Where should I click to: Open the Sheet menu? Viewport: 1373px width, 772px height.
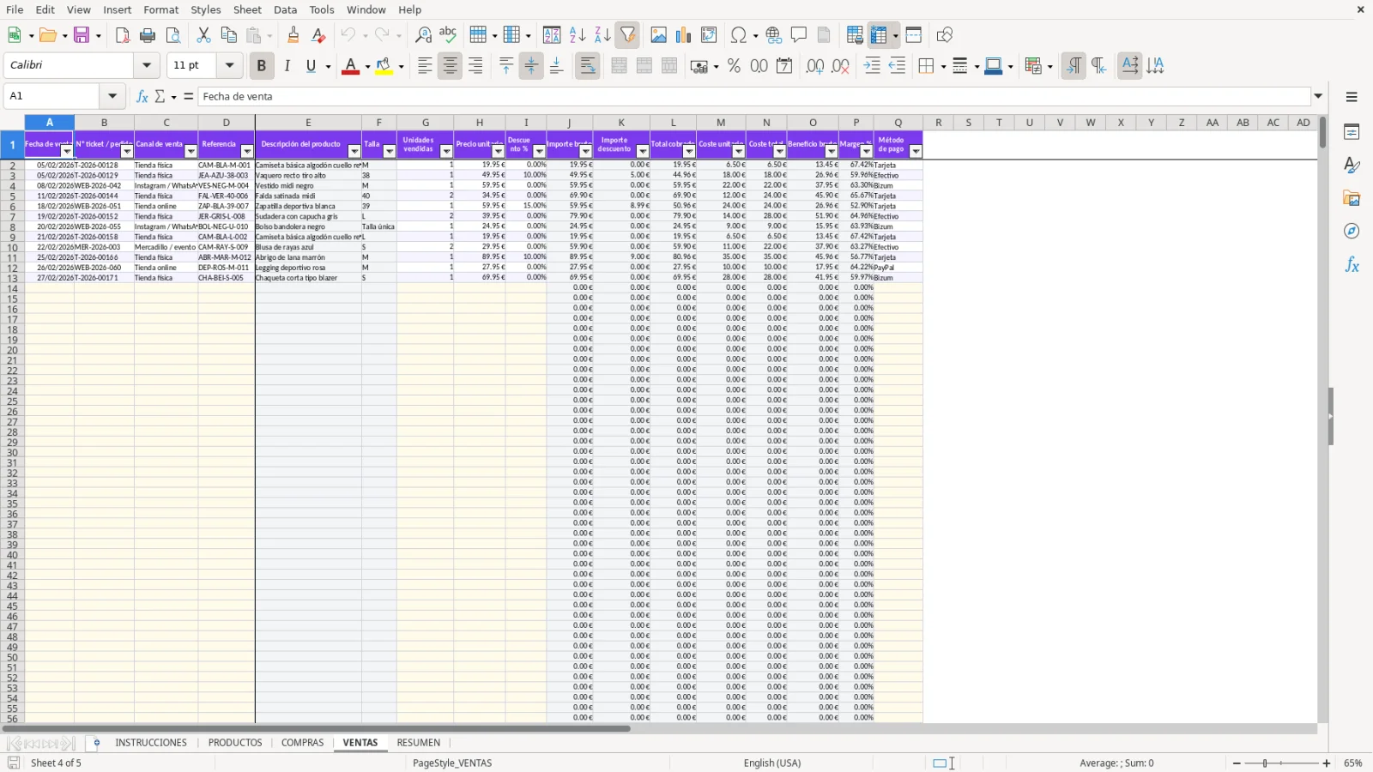coord(247,9)
